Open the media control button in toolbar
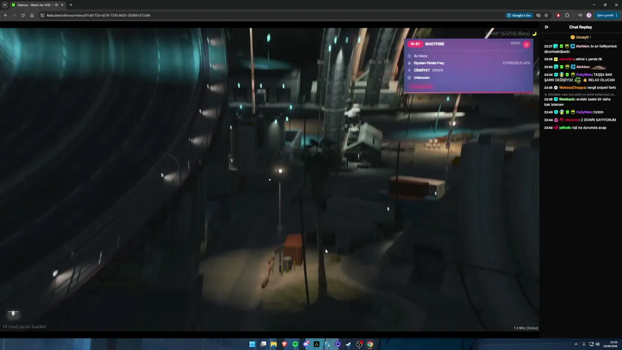622x350 pixels. pyautogui.click(x=580, y=15)
